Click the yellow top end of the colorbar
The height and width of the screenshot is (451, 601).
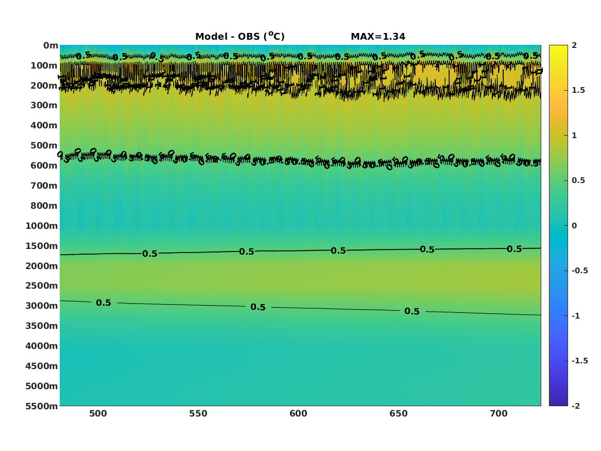tap(558, 48)
